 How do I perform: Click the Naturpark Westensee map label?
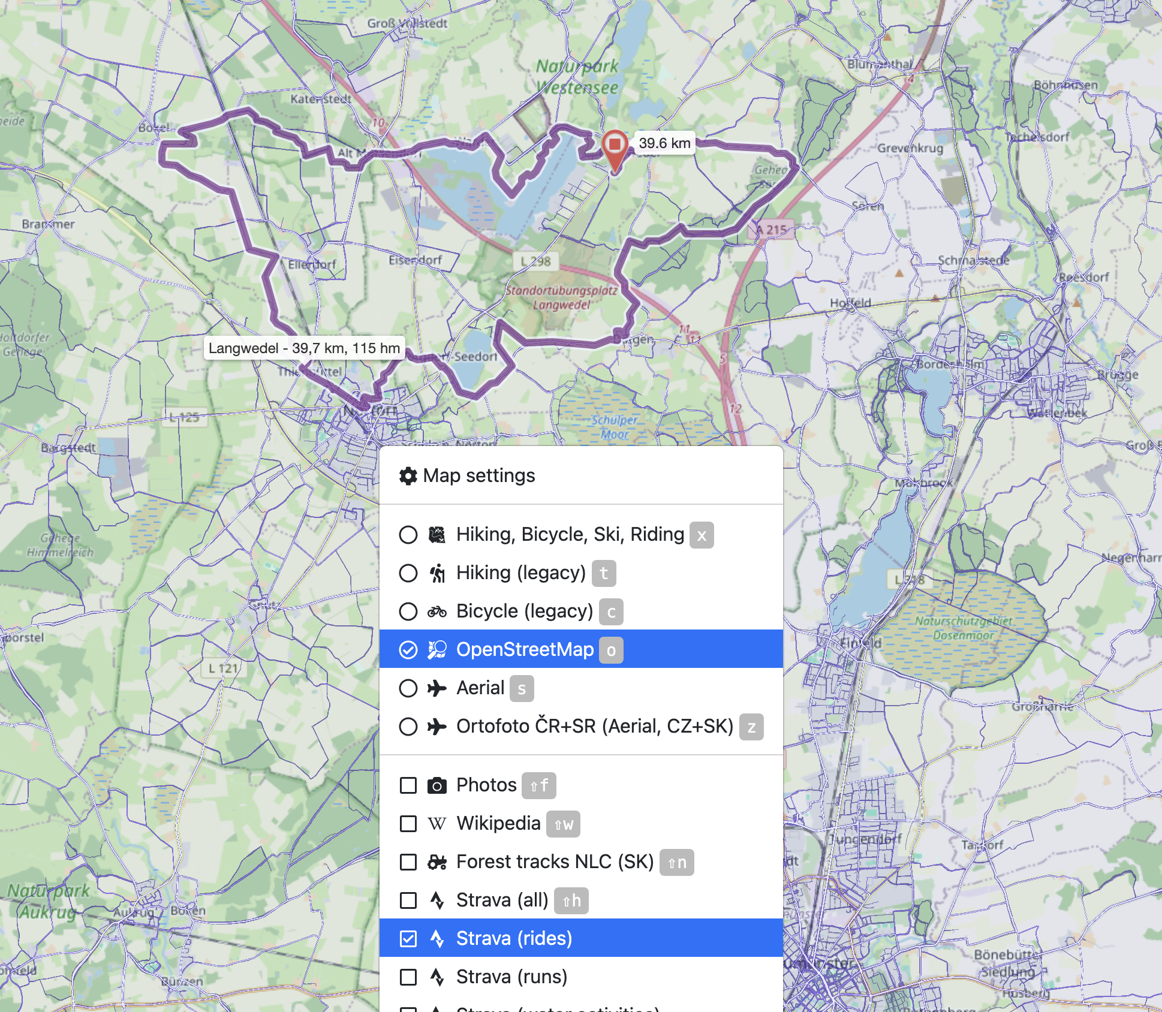tap(577, 77)
